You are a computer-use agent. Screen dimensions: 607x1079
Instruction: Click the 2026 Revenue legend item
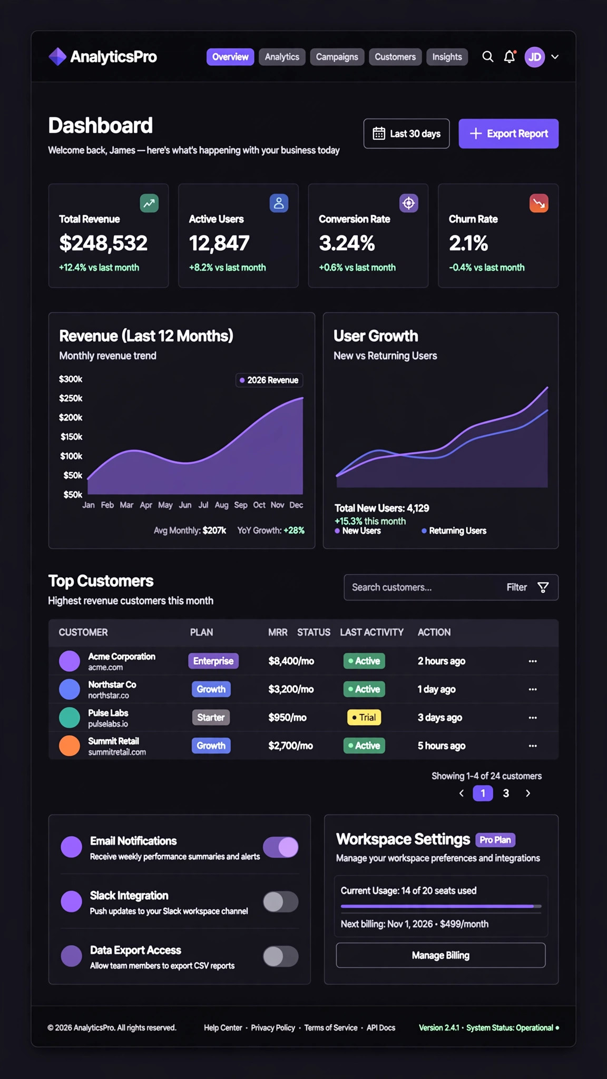269,380
